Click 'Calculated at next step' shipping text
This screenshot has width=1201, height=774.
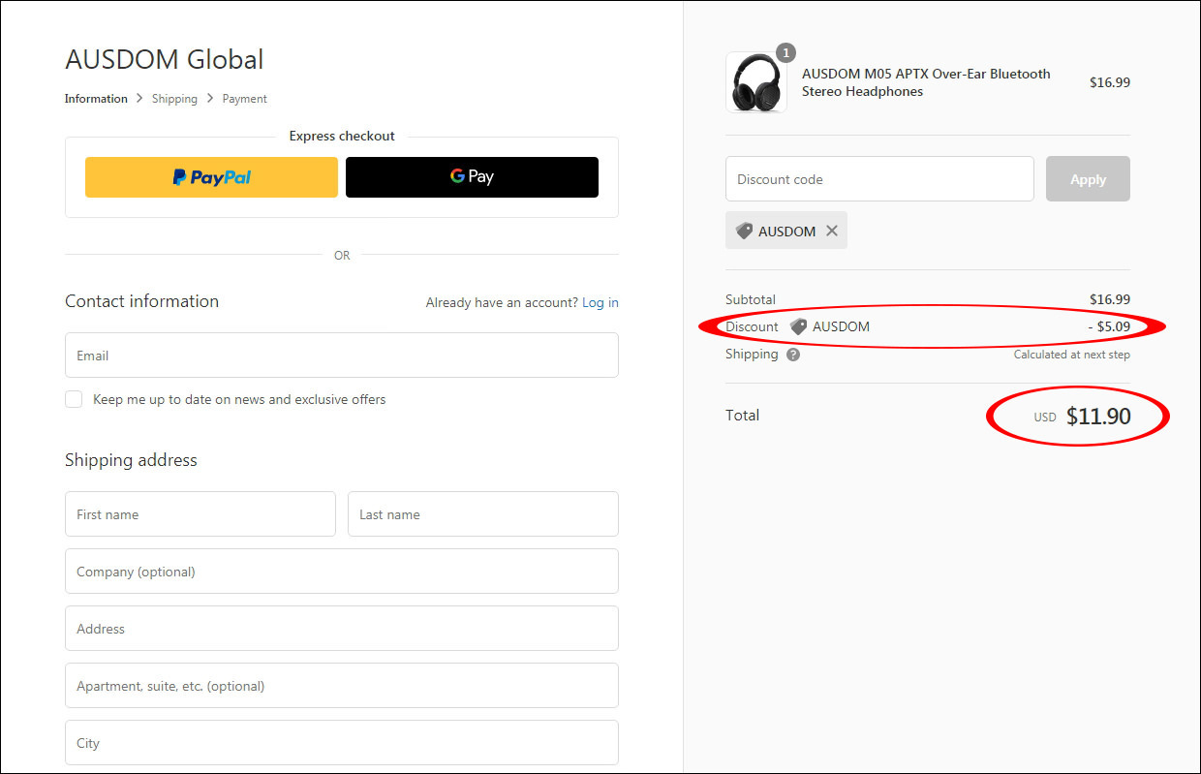[x=1072, y=355]
